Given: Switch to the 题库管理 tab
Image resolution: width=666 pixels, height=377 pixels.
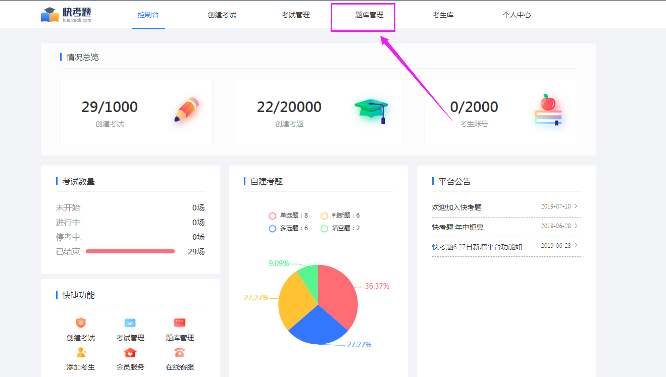Looking at the screenshot, I should (369, 15).
